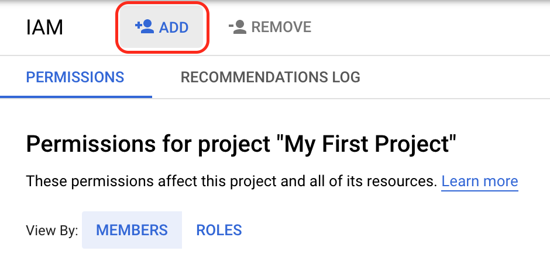Click the ADD member button
550x258 pixels.
[161, 27]
